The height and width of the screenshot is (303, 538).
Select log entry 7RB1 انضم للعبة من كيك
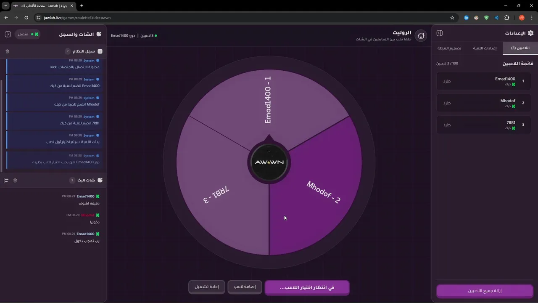pos(54,120)
